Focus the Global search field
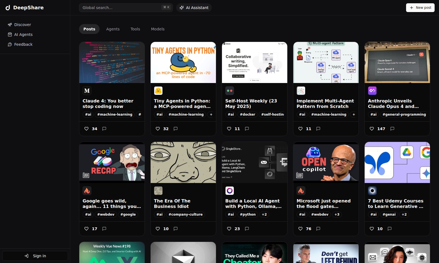 point(126,8)
